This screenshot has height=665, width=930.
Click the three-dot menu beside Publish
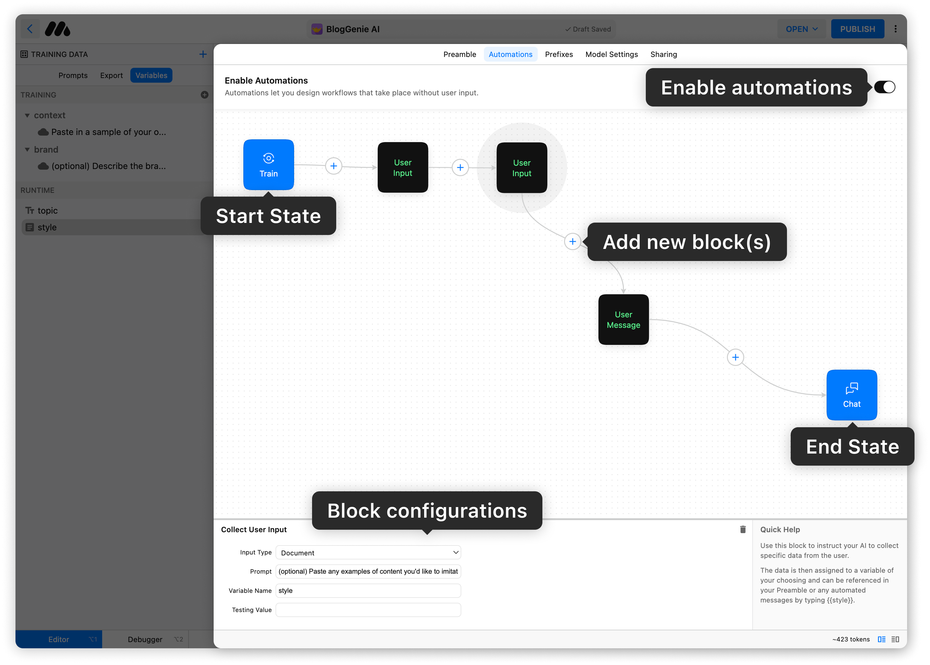(896, 29)
